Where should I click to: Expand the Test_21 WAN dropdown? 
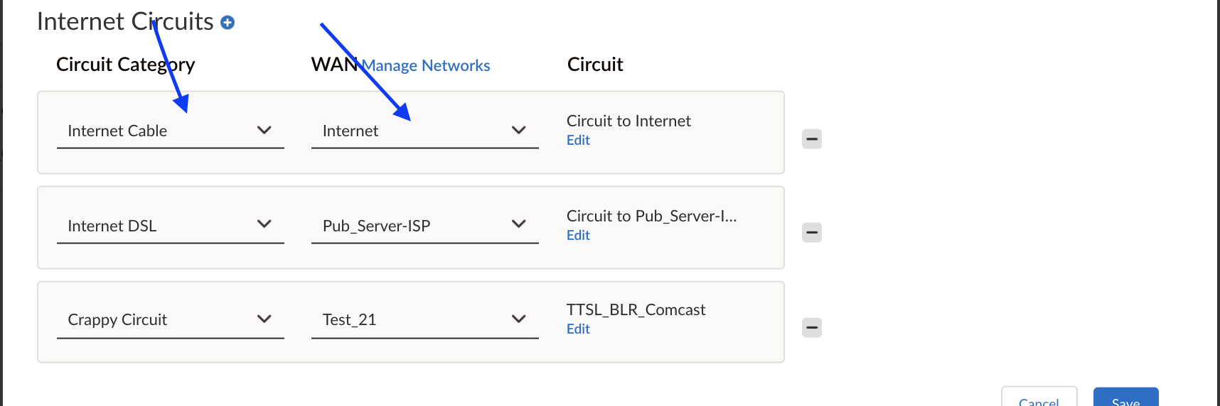(x=424, y=319)
